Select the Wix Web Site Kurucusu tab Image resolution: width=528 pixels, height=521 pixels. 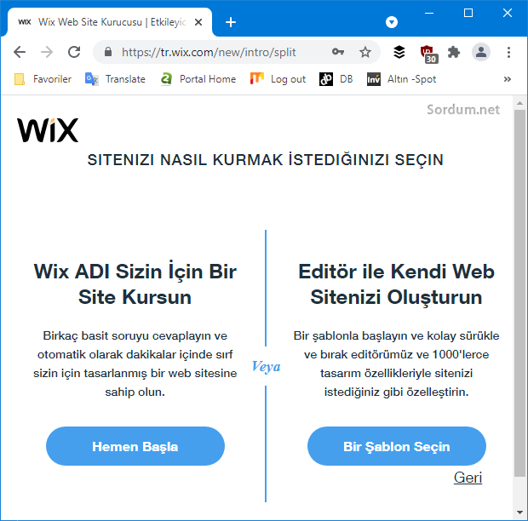(x=110, y=22)
